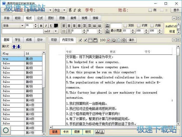Enable the 约束 checkbox
The image size is (182, 137).
pyautogui.click(x=139, y=26)
